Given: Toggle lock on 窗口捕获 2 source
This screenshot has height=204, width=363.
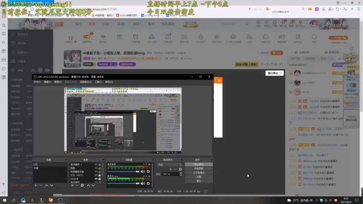Looking at the screenshot, I should click(x=100, y=165).
